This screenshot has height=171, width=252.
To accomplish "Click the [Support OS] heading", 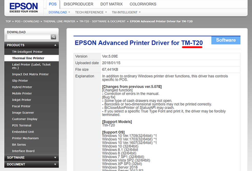I will point(113,132).
